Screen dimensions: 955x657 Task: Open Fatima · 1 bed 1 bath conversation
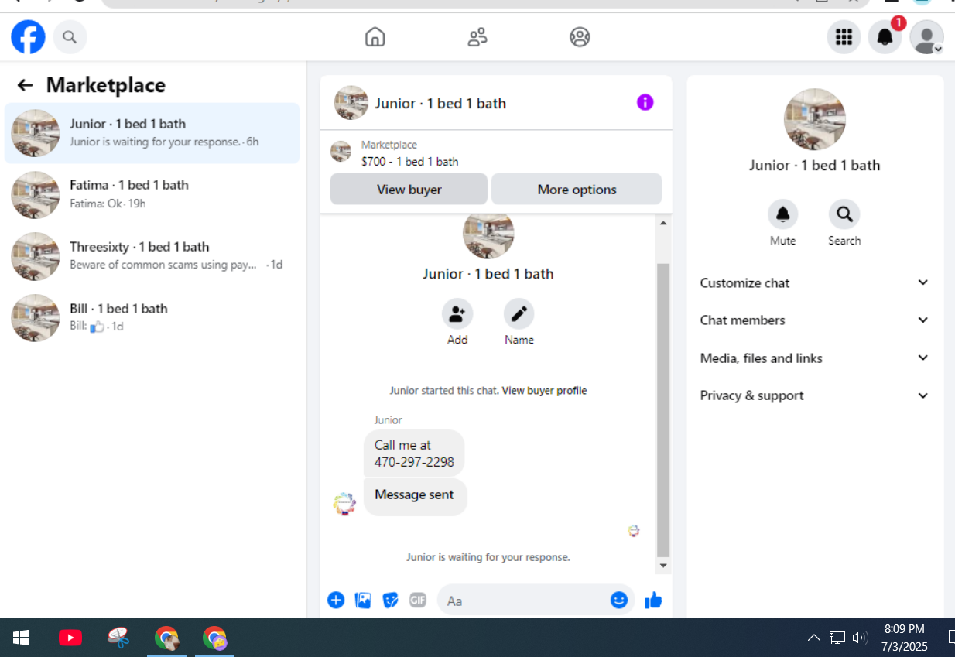click(x=152, y=194)
